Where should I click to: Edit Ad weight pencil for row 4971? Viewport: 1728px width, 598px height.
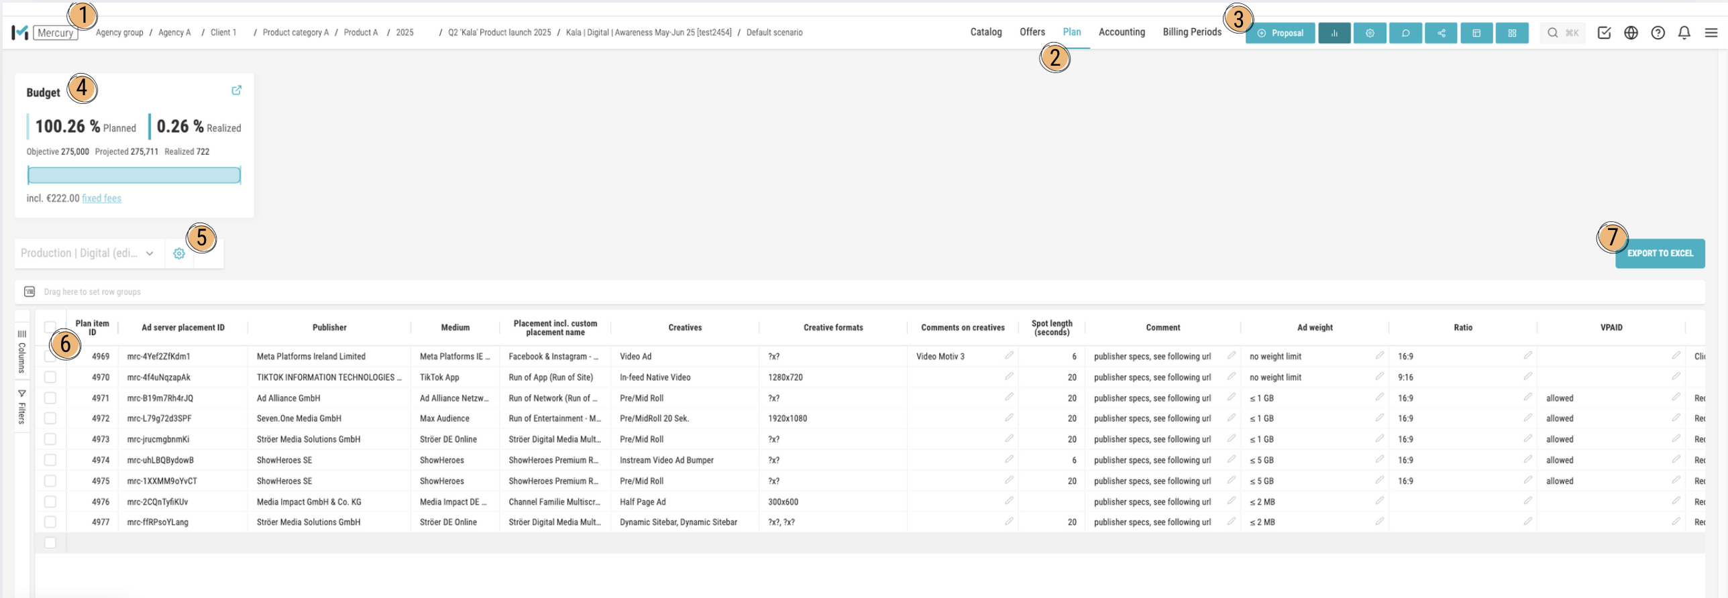click(1379, 397)
